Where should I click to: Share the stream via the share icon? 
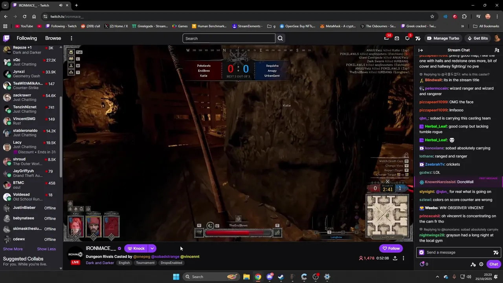pos(395,258)
